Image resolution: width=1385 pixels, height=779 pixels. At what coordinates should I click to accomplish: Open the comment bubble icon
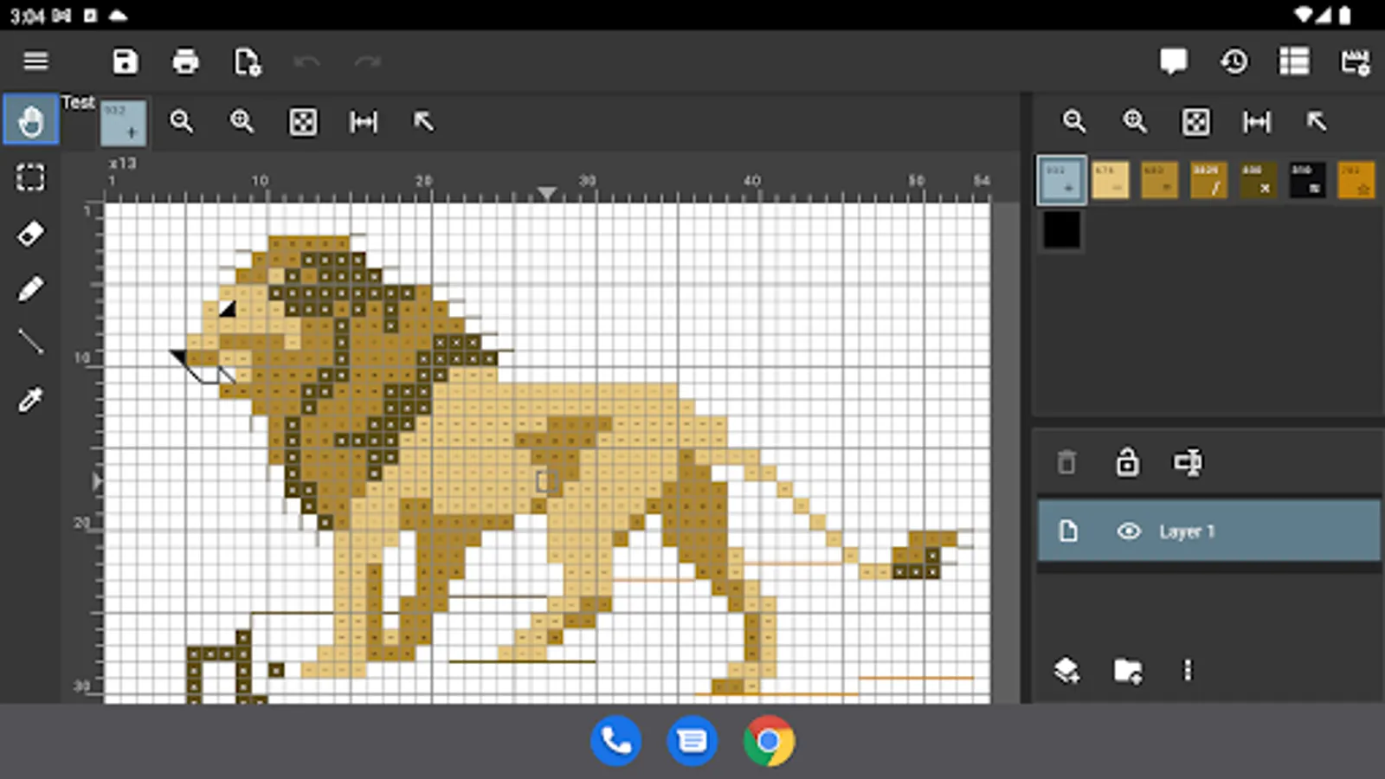[1174, 61]
